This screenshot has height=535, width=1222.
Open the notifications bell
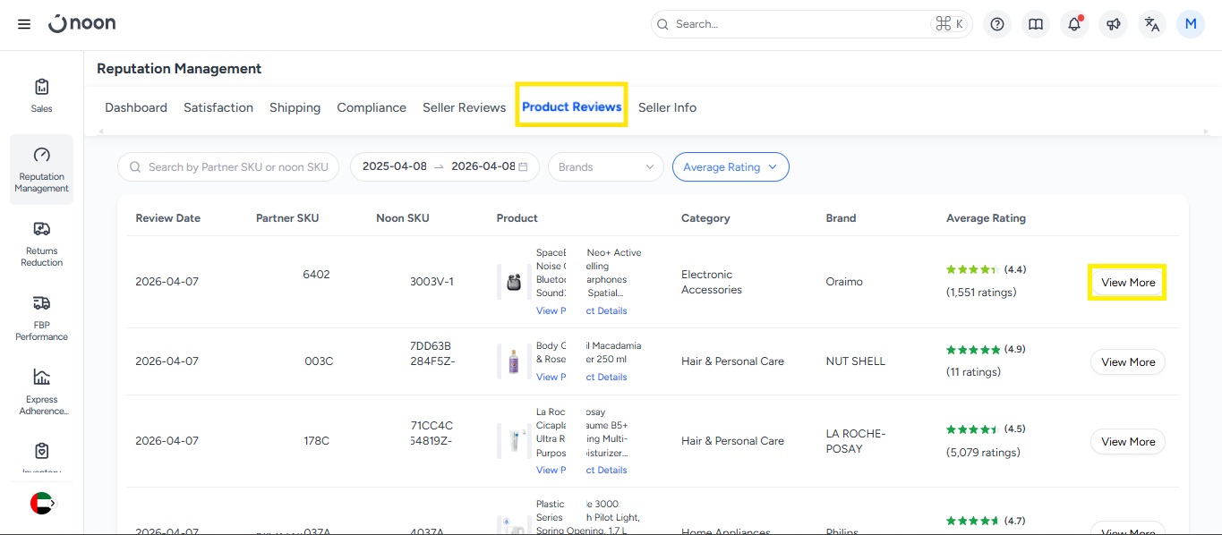click(1074, 24)
